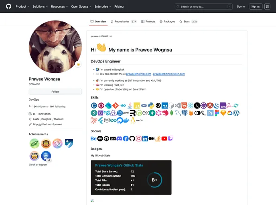The width and height of the screenshot is (276, 205).
Task: Open the Twitch social icon
Action: click(171, 139)
